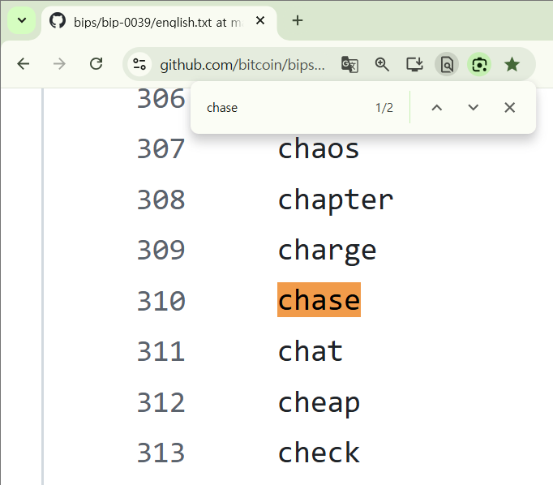Image resolution: width=553 pixels, height=485 pixels.
Task: View site information for github.com
Action: (139, 64)
